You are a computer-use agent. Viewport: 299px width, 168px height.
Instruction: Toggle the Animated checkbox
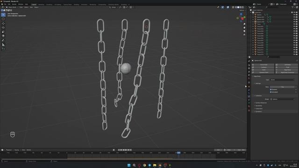pyautogui.click(x=271, y=92)
